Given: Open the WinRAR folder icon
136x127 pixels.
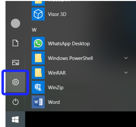Looking at the screenshot, I should coord(38,73).
